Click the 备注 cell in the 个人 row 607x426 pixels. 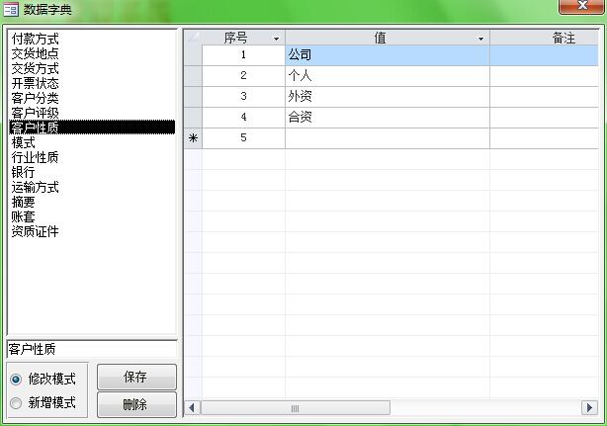tap(545, 76)
